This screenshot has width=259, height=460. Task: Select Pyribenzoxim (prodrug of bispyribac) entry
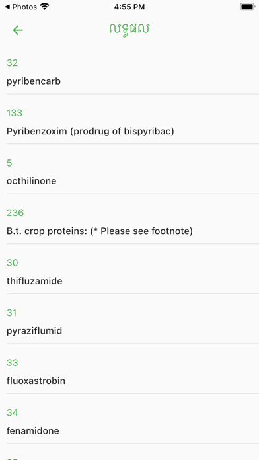point(129,122)
